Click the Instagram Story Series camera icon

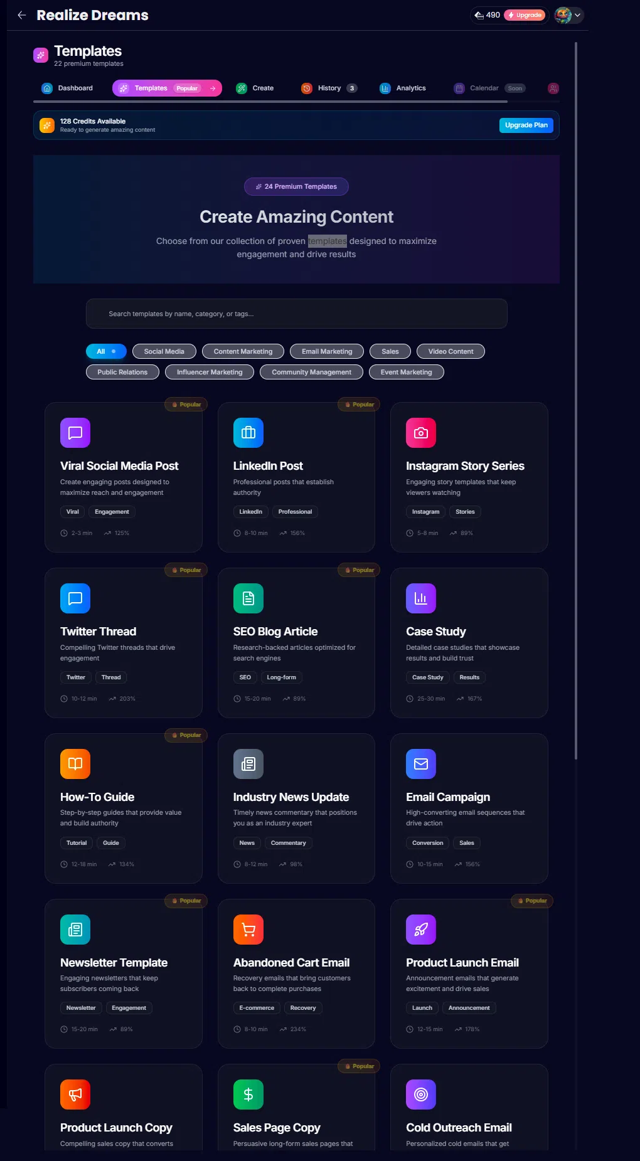coord(421,433)
